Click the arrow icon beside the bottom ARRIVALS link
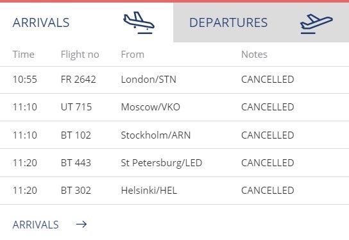The image size is (349, 240). point(81,224)
